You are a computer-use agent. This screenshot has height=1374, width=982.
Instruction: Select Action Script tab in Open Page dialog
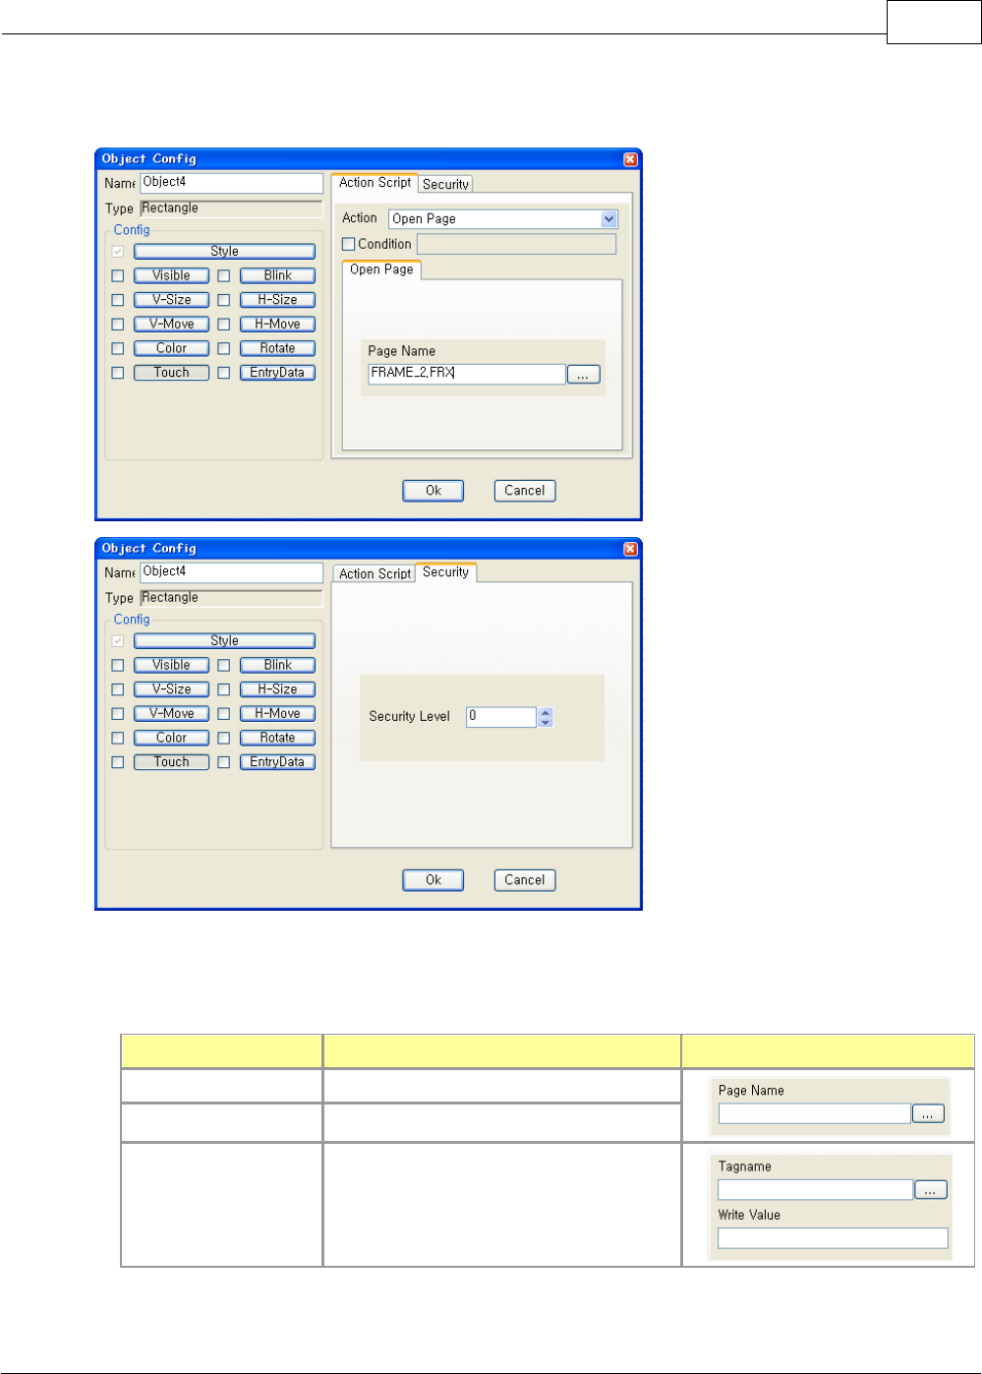[375, 183]
